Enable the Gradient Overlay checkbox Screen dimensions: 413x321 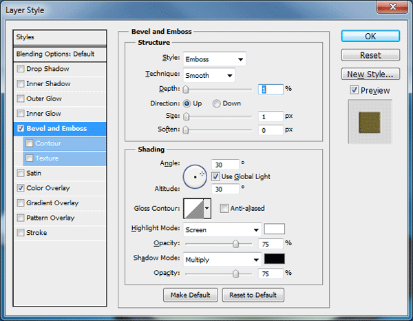20,203
